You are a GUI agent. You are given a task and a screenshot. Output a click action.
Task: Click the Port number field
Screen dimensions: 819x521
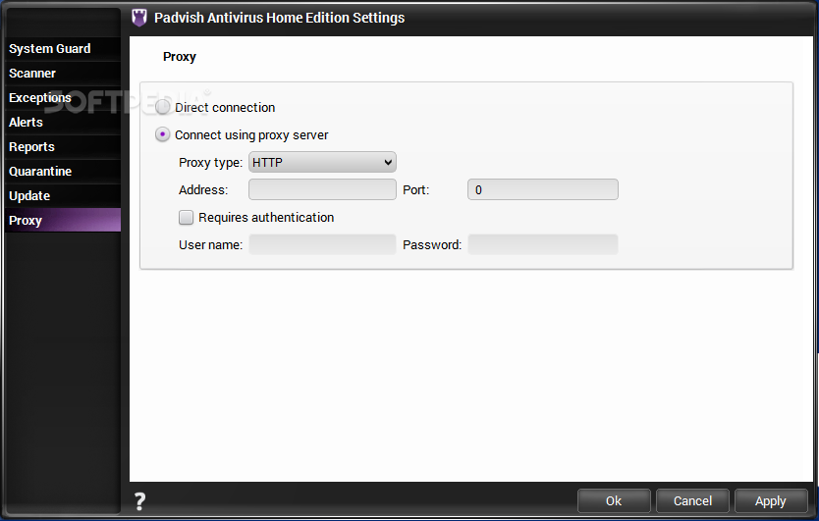(543, 189)
